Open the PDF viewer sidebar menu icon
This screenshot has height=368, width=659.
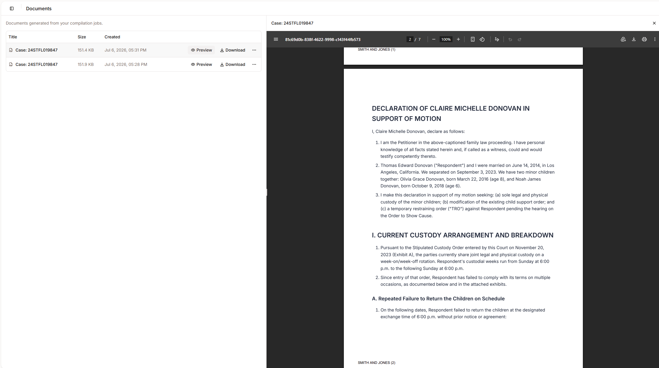[276, 39]
